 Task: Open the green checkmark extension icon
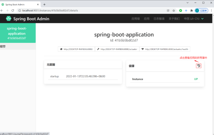[181, 11]
